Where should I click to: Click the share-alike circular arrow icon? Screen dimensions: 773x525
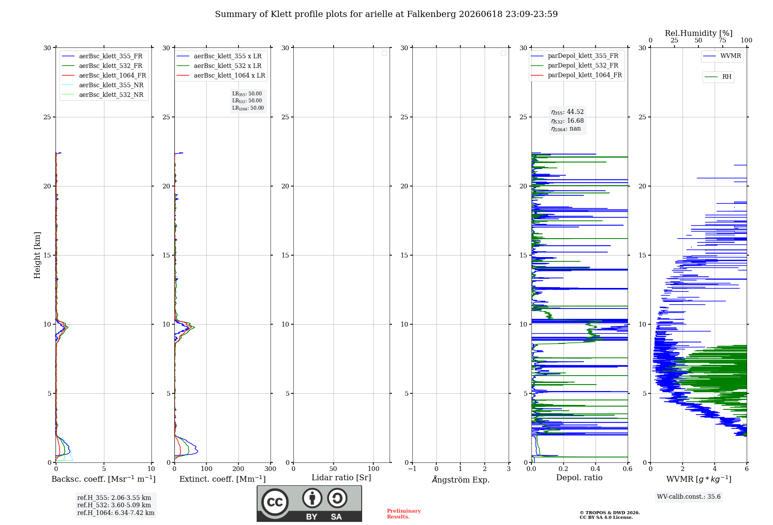(337, 498)
